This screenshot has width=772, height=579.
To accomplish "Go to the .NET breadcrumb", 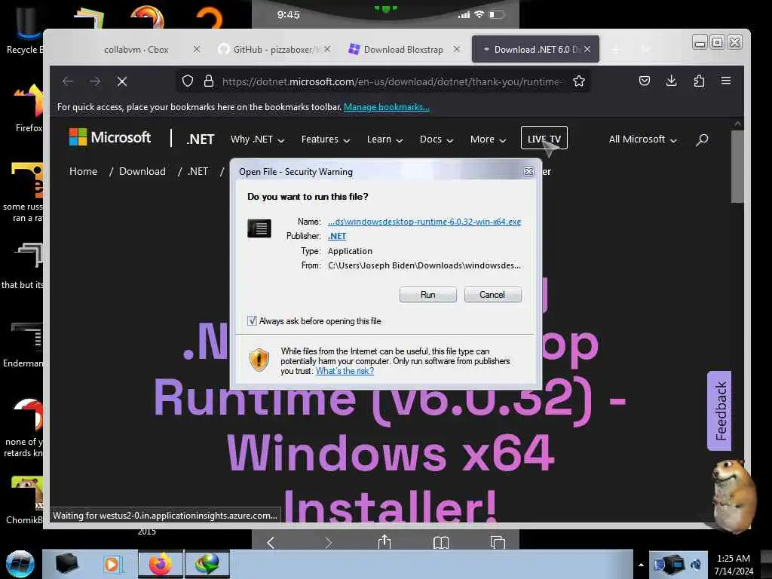I will tap(198, 171).
